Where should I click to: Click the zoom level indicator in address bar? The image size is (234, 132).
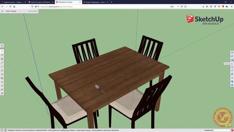click(172, 7)
